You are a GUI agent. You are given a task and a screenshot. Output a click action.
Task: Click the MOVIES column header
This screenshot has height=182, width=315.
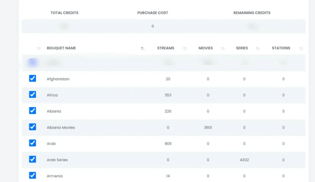tap(205, 48)
